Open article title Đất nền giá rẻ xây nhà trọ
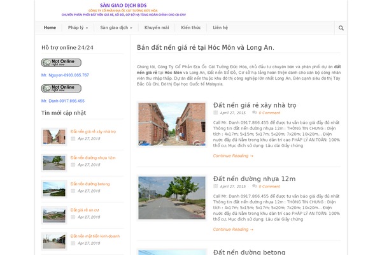This screenshot has height=255, width=382. (255, 105)
